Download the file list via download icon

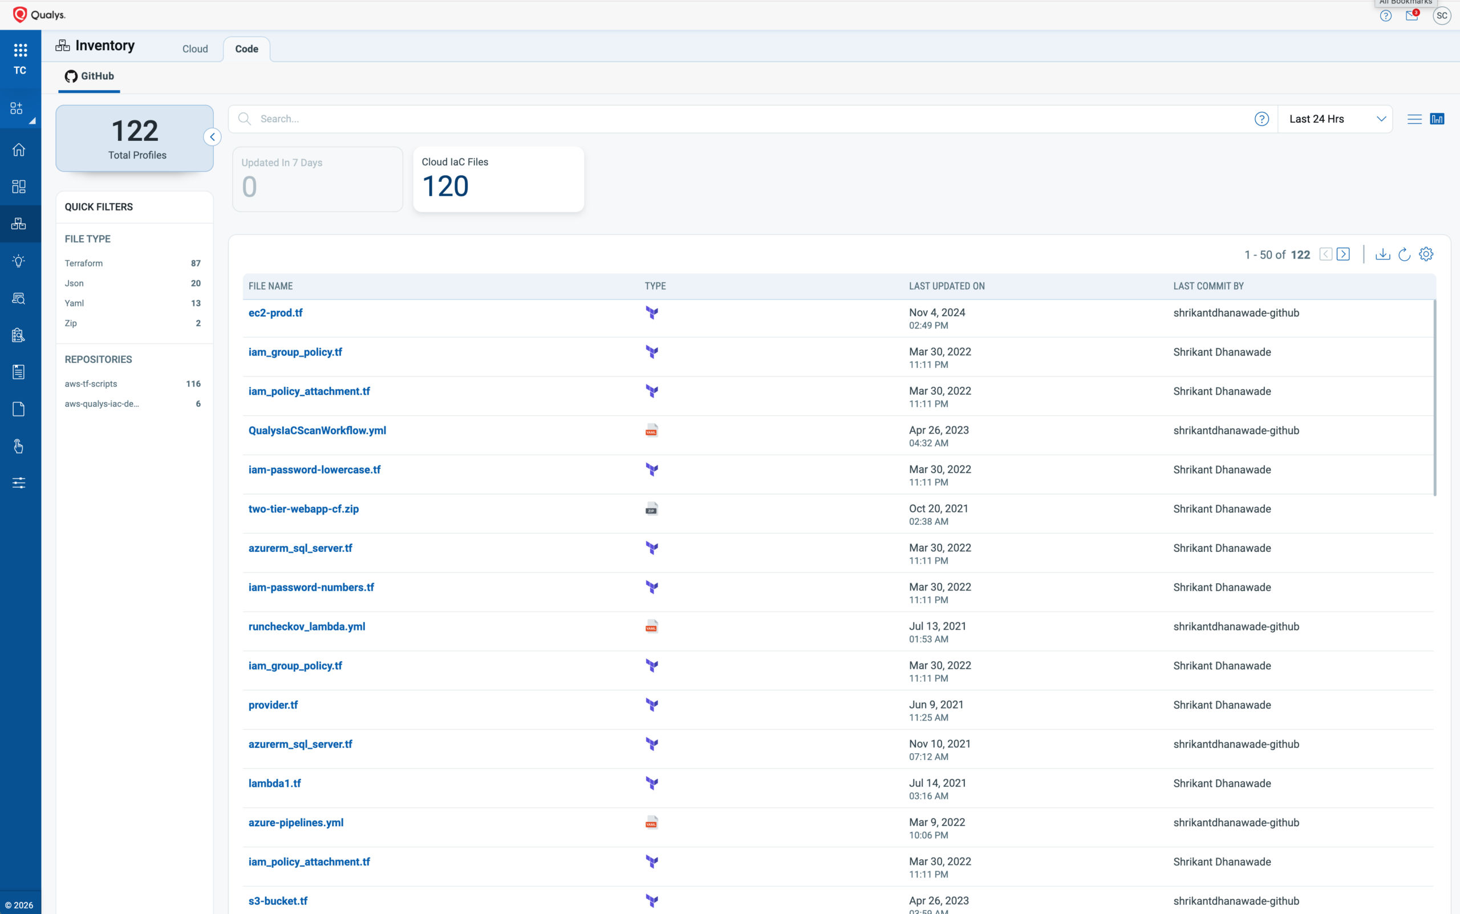pyautogui.click(x=1382, y=254)
